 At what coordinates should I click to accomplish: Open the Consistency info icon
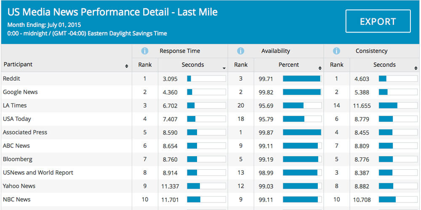(336, 51)
